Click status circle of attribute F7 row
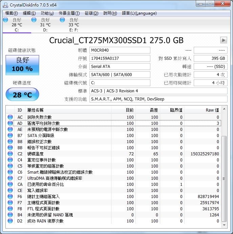The image size is (233, 234). tap(10, 203)
